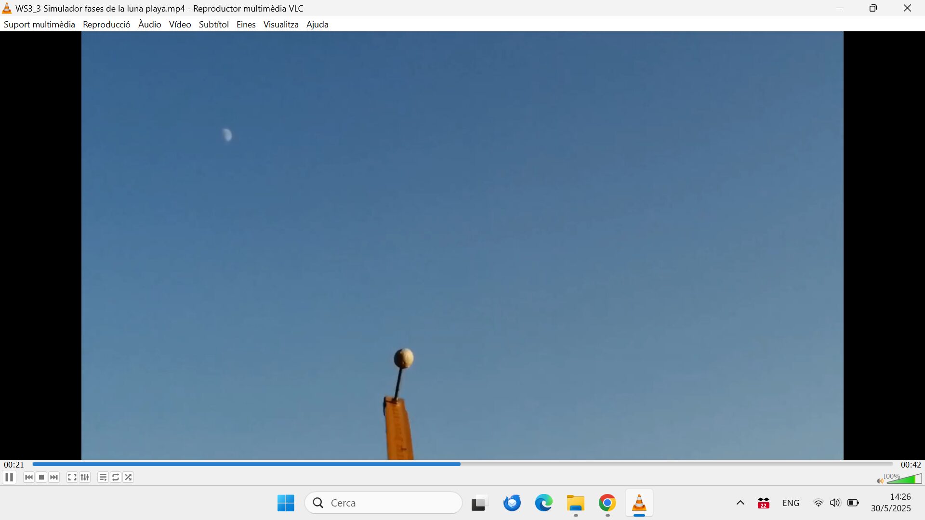Open Visualitza menu

pyautogui.click(x=281, y=25)
